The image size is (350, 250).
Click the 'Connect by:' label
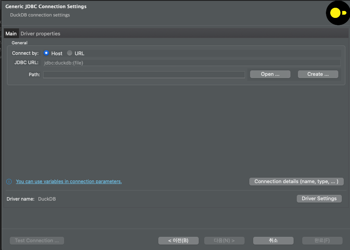click(x=25, y=53)
